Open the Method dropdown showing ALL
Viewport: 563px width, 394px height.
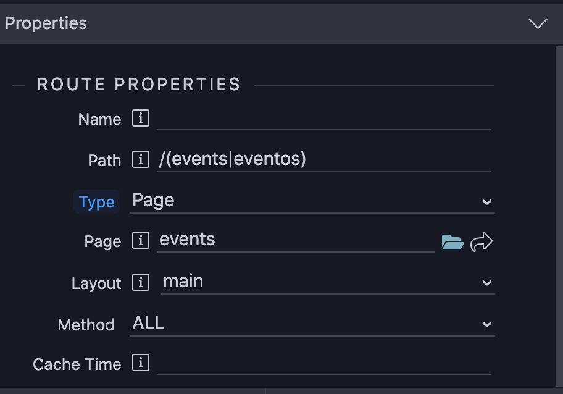[x=312, y=324]
